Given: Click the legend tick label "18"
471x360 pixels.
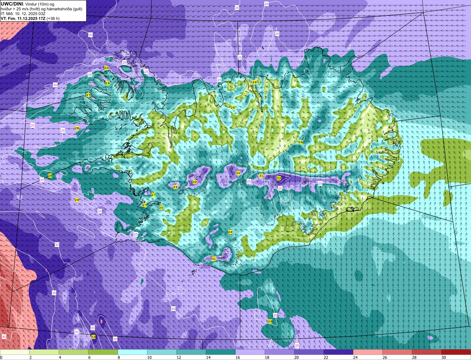Looking at the screenshot, I should (267, 357).
